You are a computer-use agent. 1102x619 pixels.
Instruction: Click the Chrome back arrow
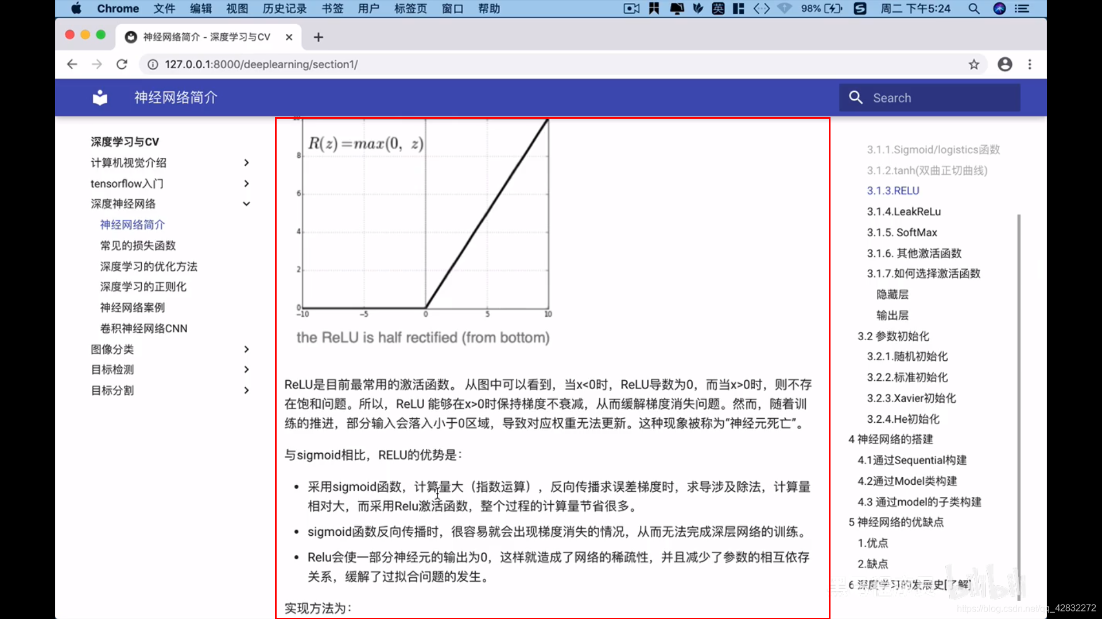[72, 64]
